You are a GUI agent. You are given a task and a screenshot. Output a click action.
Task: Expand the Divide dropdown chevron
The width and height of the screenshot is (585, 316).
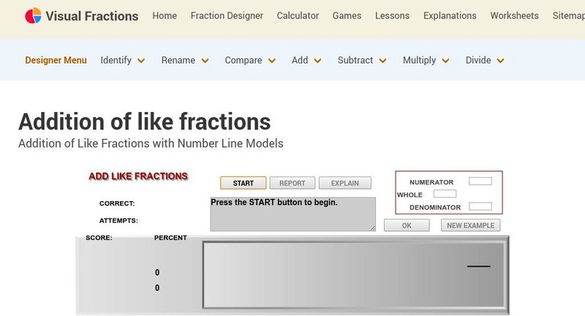[x=501, y=61]
